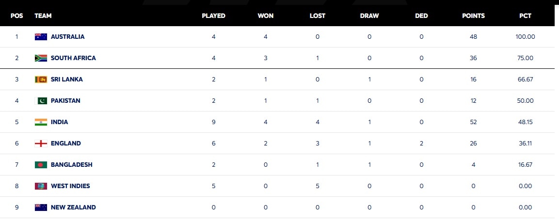
Task: Click the India flag icon
Action: coord(41,122)
